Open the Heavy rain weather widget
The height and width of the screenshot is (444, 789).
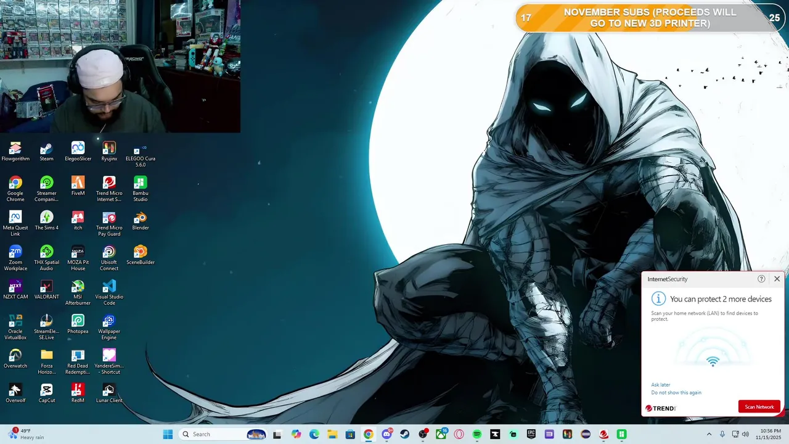[x=27, y=434]
